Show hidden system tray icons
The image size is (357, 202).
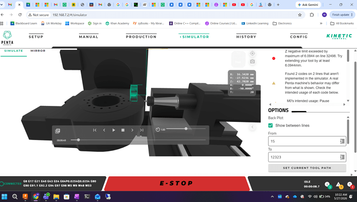(x=272, y=196)
